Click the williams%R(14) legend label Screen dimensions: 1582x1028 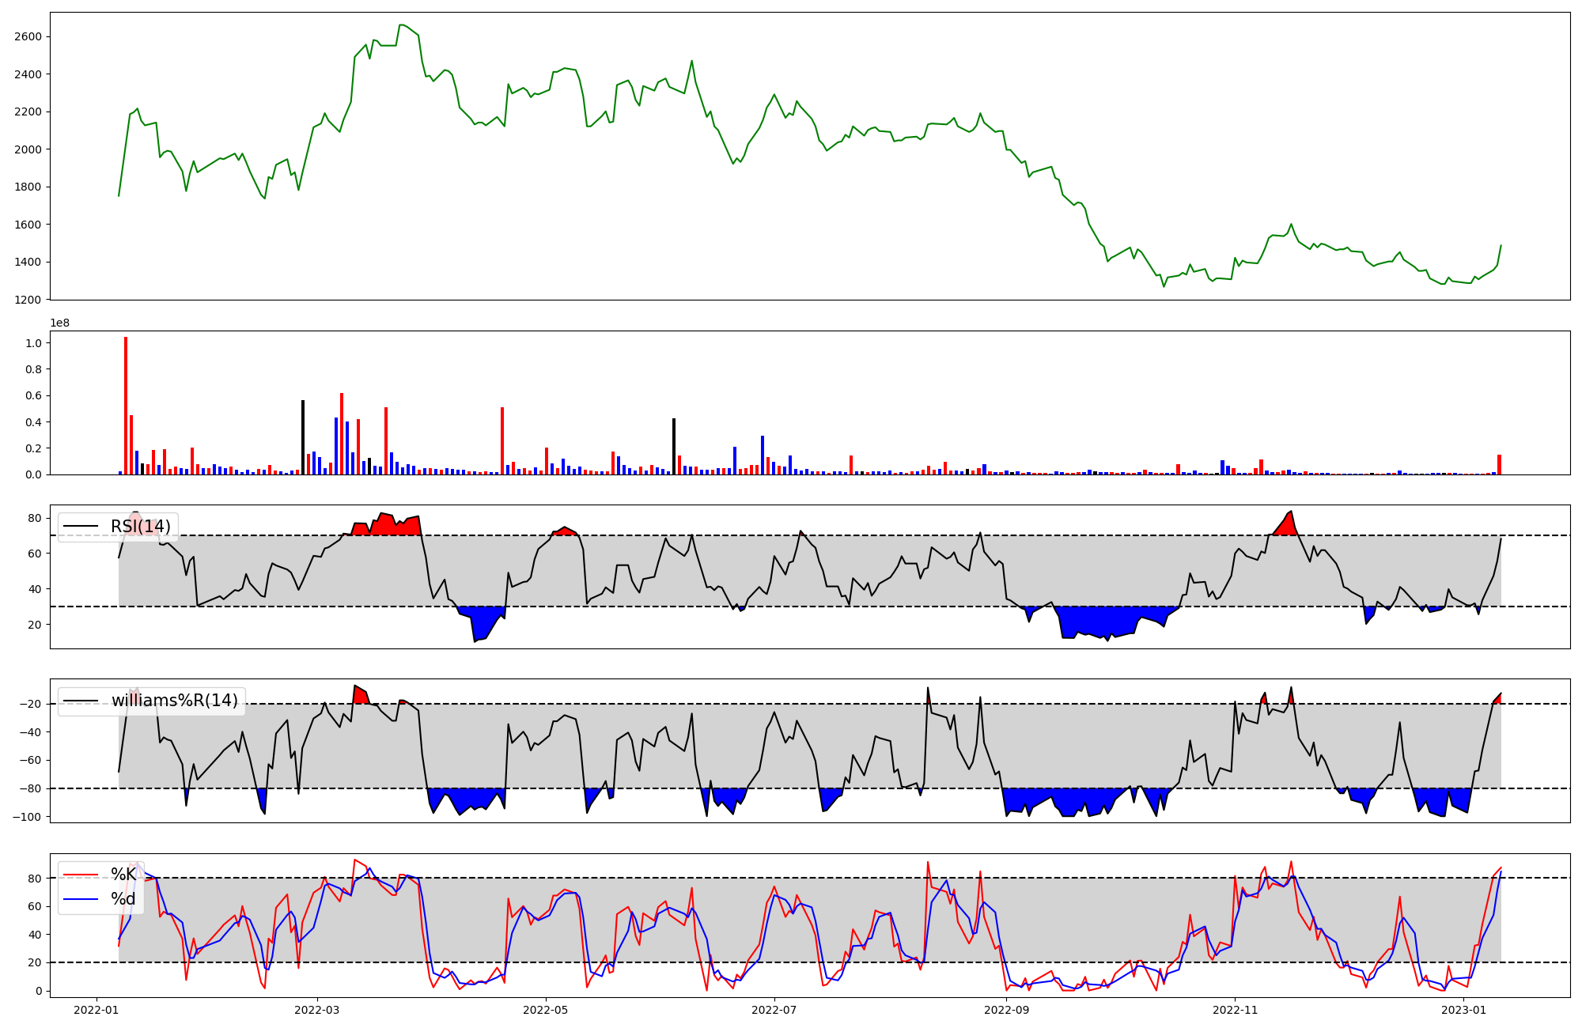174,701
